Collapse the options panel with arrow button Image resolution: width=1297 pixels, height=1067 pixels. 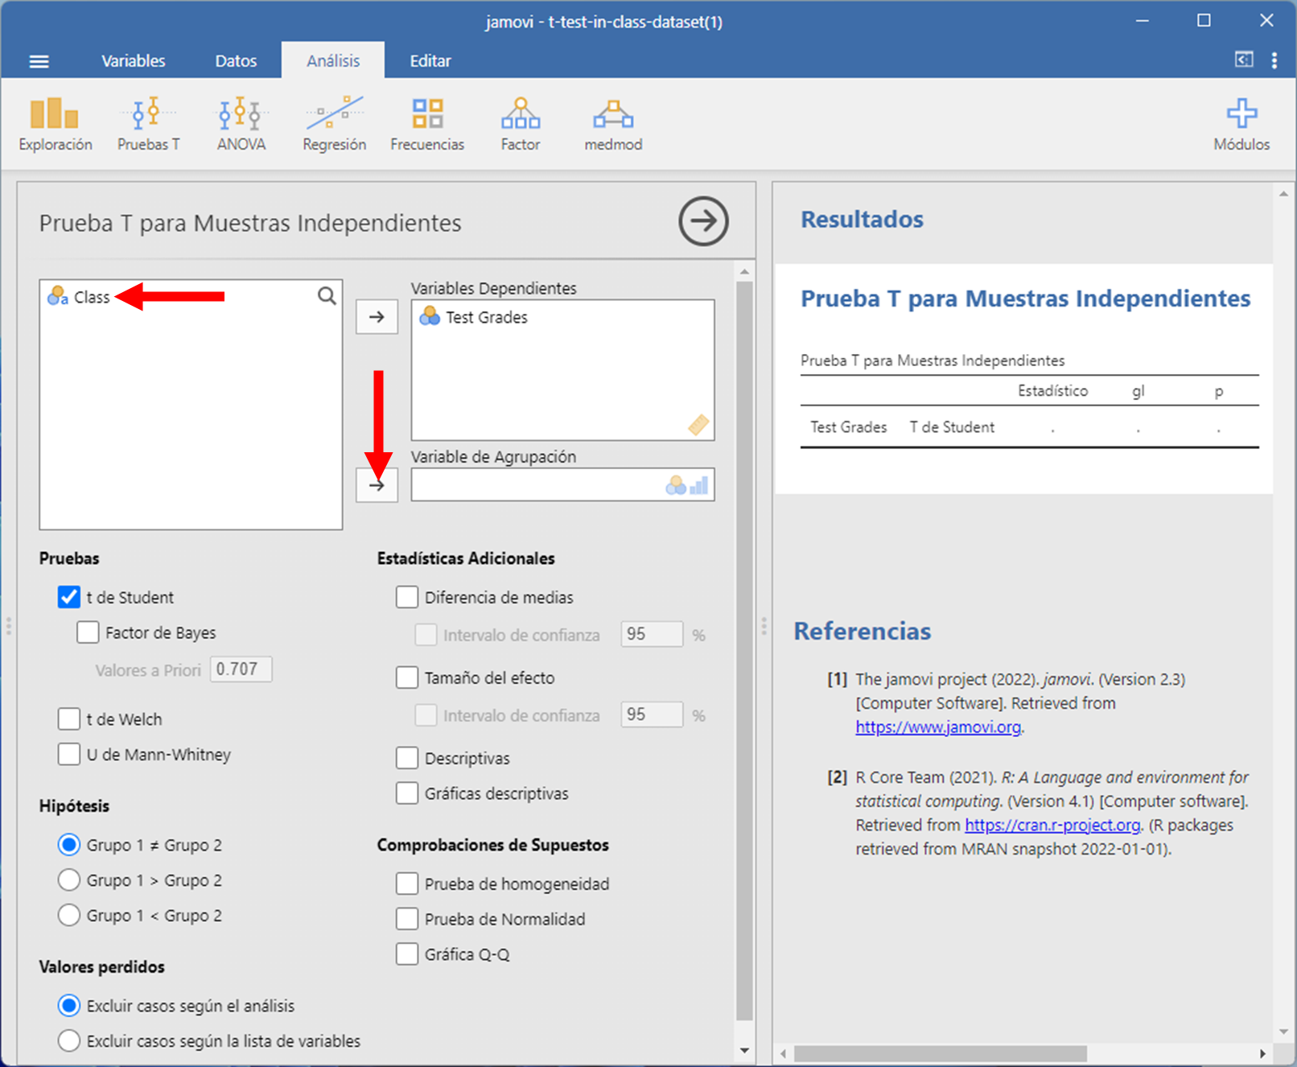pos(703,221)
